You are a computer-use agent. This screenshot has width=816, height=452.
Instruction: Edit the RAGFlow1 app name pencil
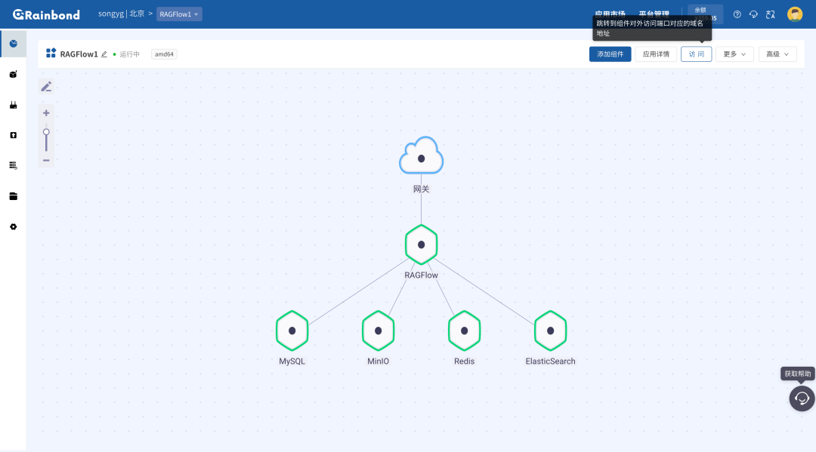point(104,54)
